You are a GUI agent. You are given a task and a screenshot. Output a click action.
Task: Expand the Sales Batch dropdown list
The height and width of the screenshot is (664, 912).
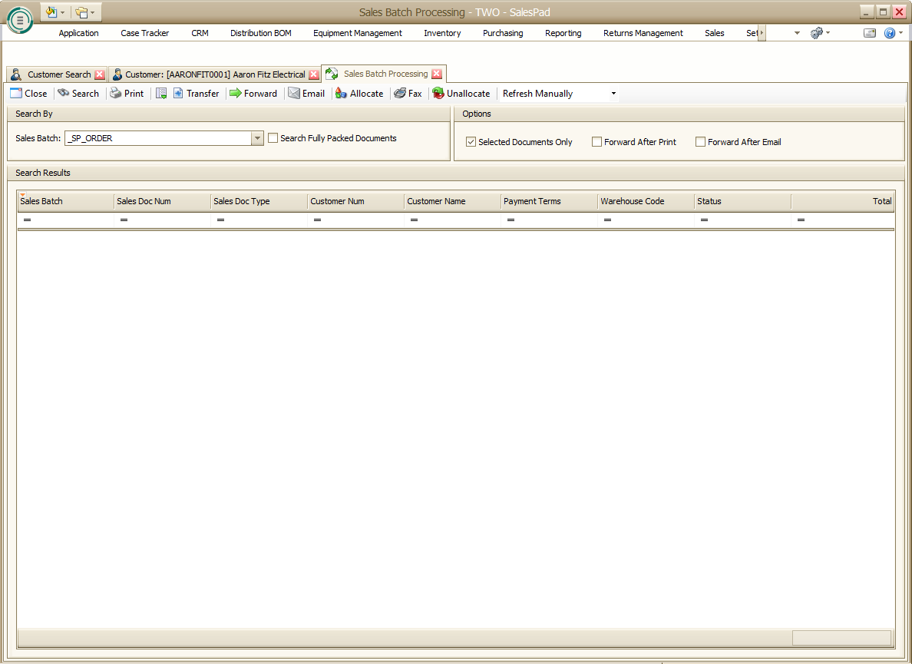pos(257,138)
